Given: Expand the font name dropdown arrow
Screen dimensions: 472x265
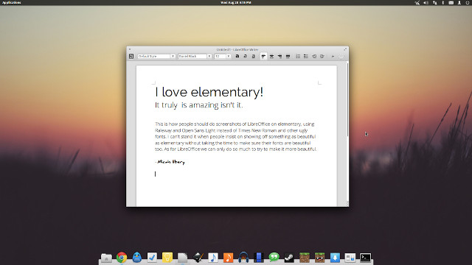Looking at the screenshot, I should tap(209, 56).
